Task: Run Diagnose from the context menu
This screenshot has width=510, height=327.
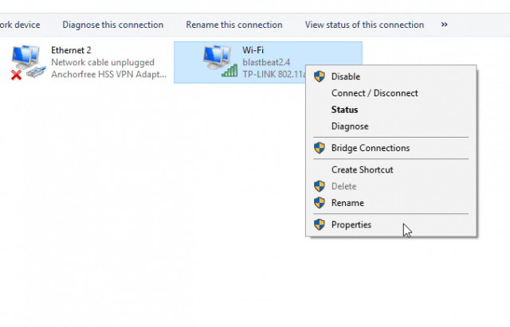Action: (x=350, y=127)
